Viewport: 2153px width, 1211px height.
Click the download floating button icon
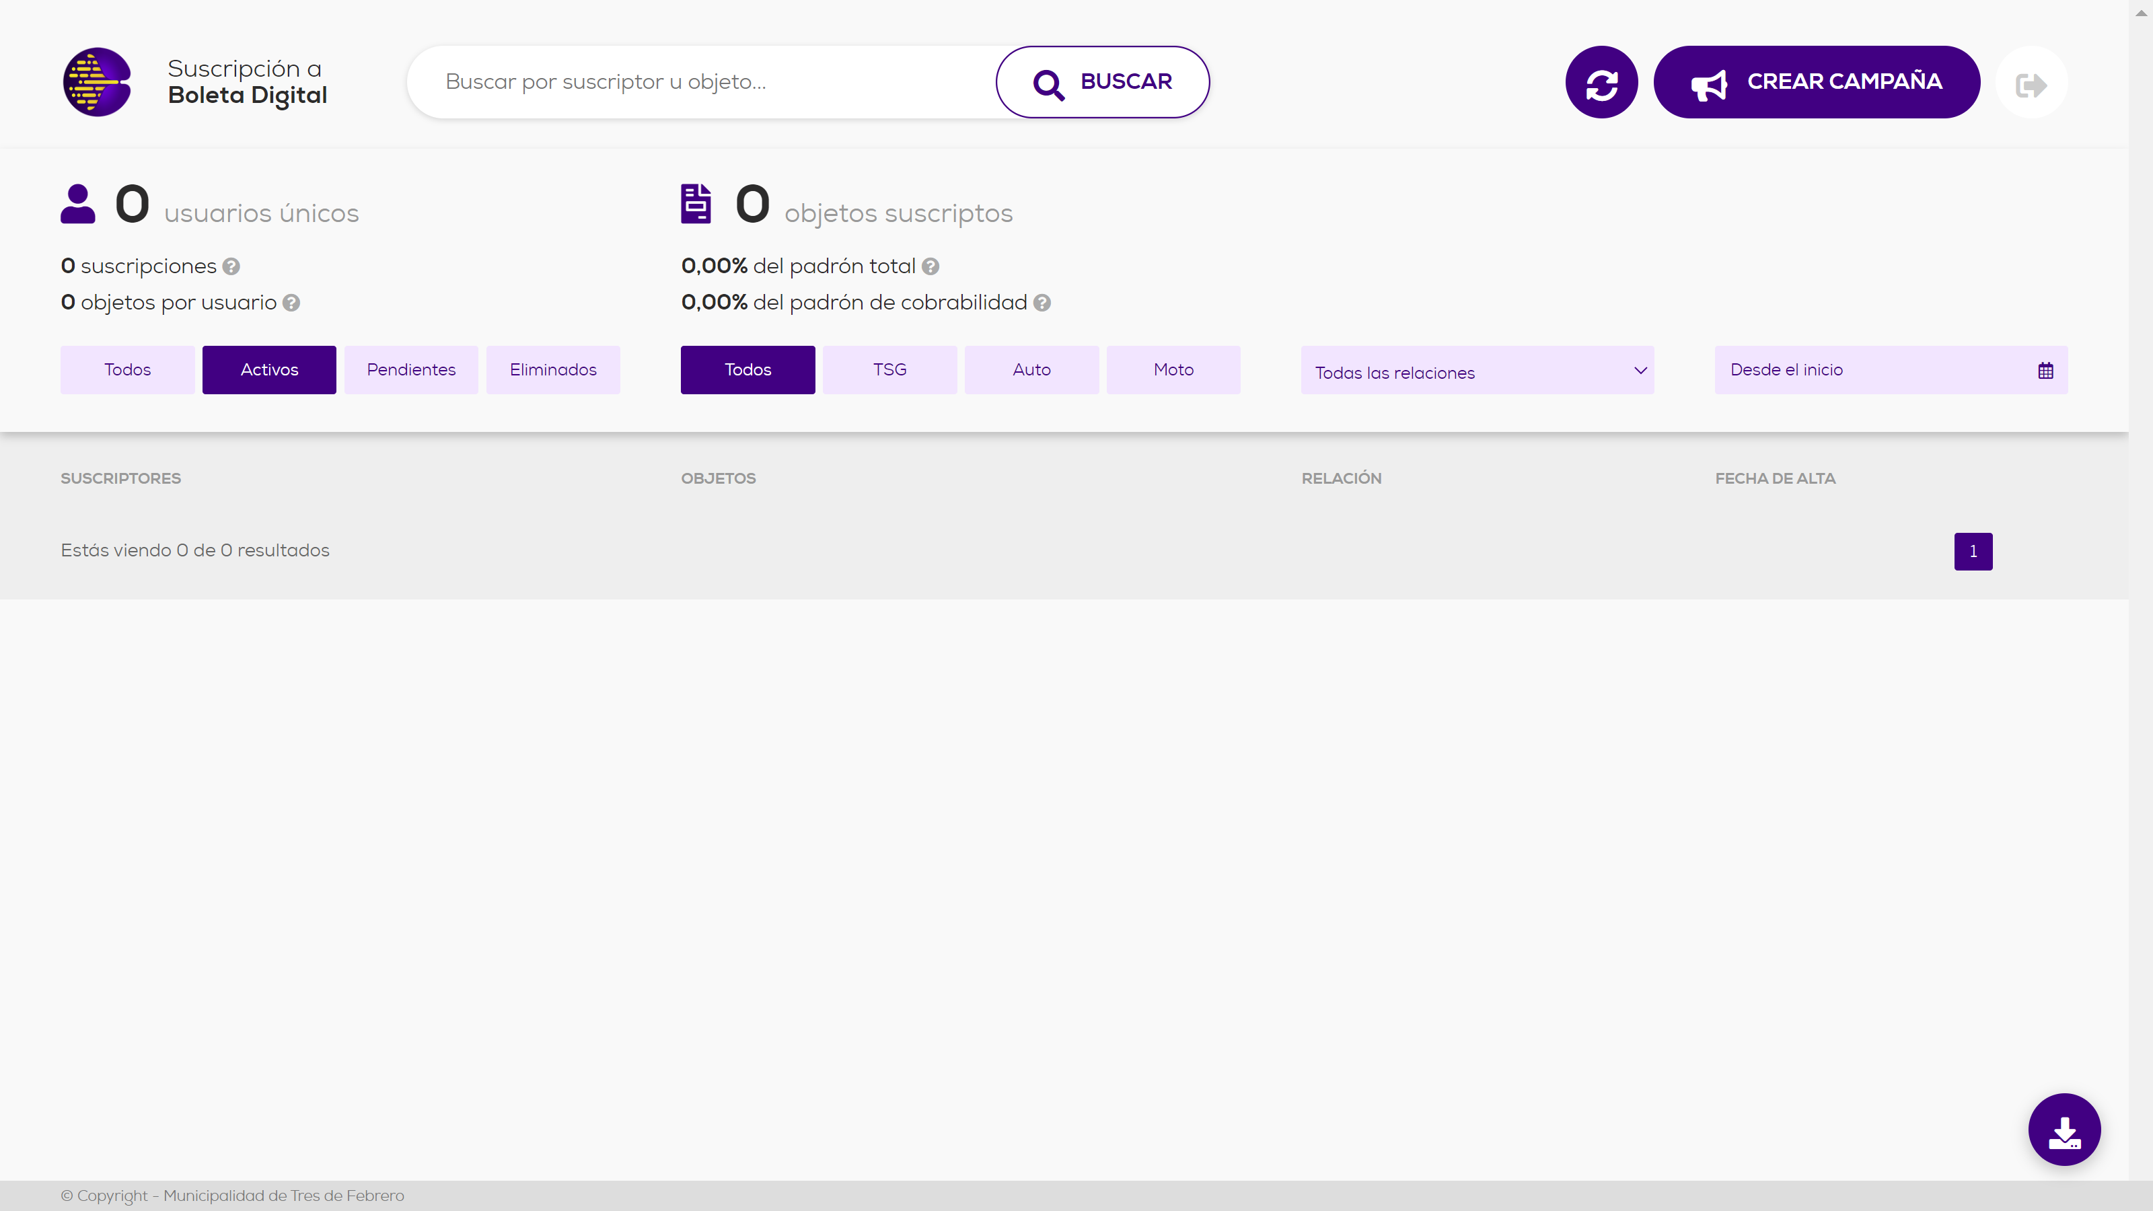click(2064, 1129)
